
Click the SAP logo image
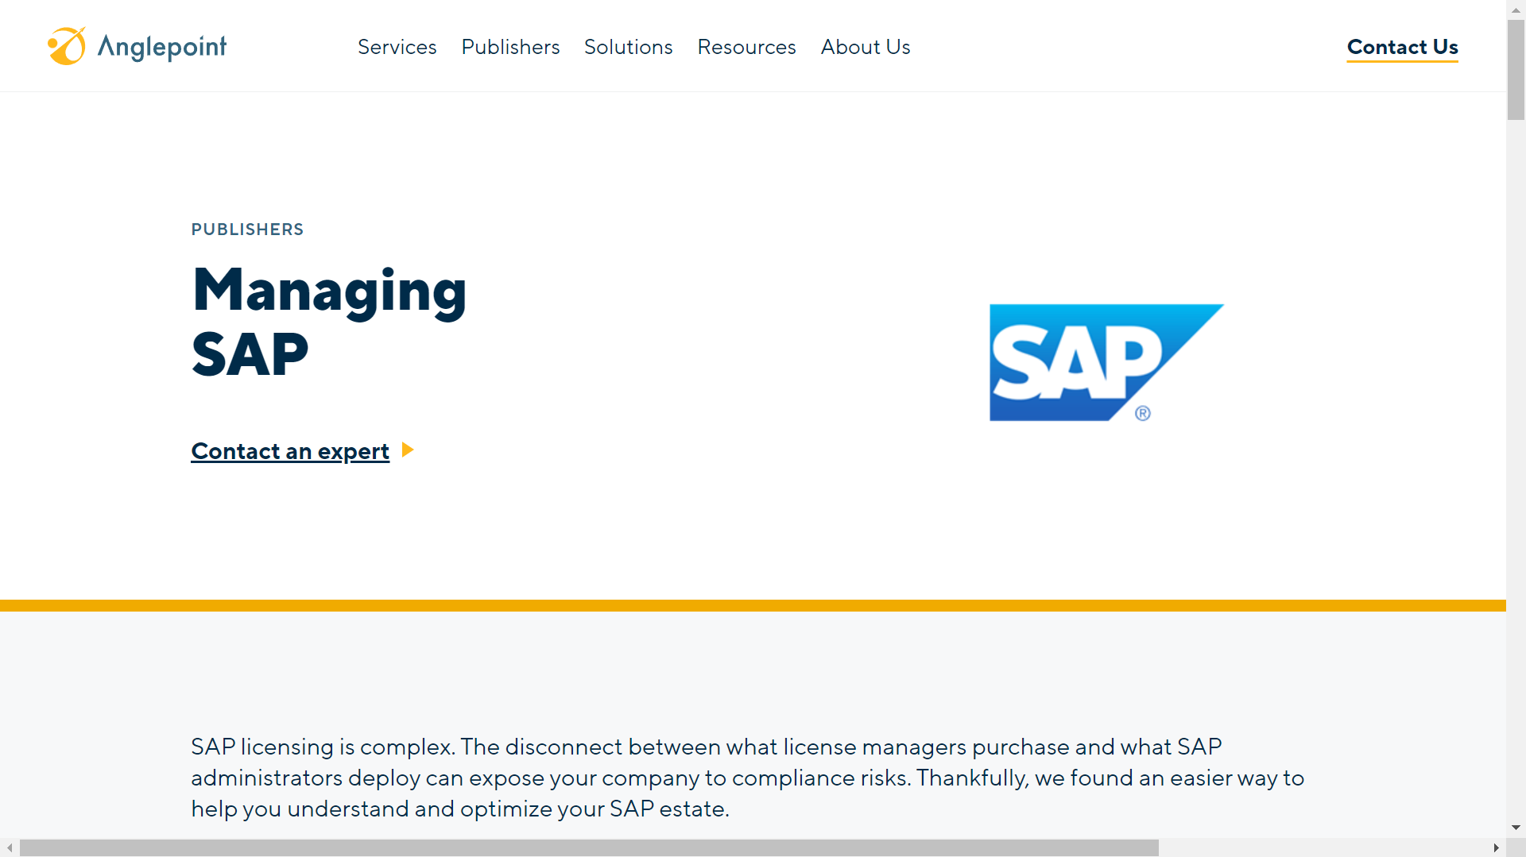click(1106, 362)
